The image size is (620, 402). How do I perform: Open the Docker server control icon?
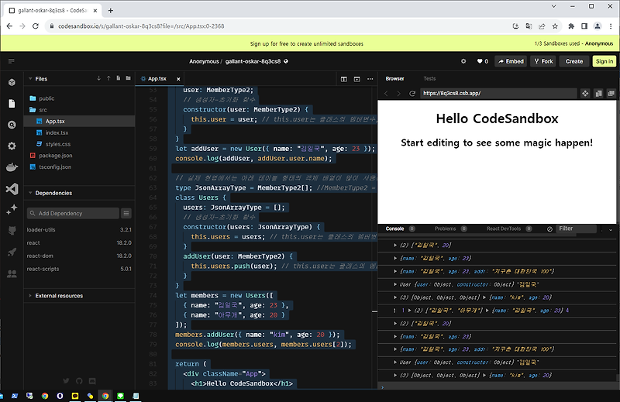(12, 167)
